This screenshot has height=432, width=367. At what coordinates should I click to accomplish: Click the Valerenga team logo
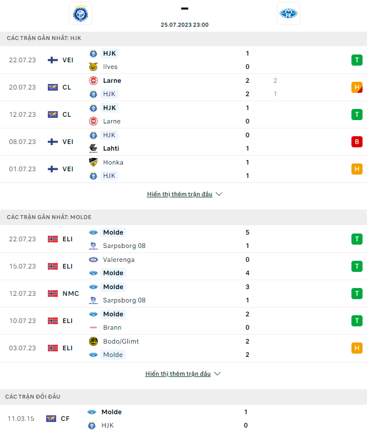(93, 260)
